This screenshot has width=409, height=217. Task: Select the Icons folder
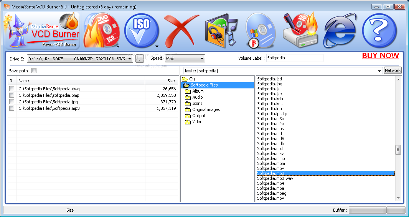click(193, 104)
